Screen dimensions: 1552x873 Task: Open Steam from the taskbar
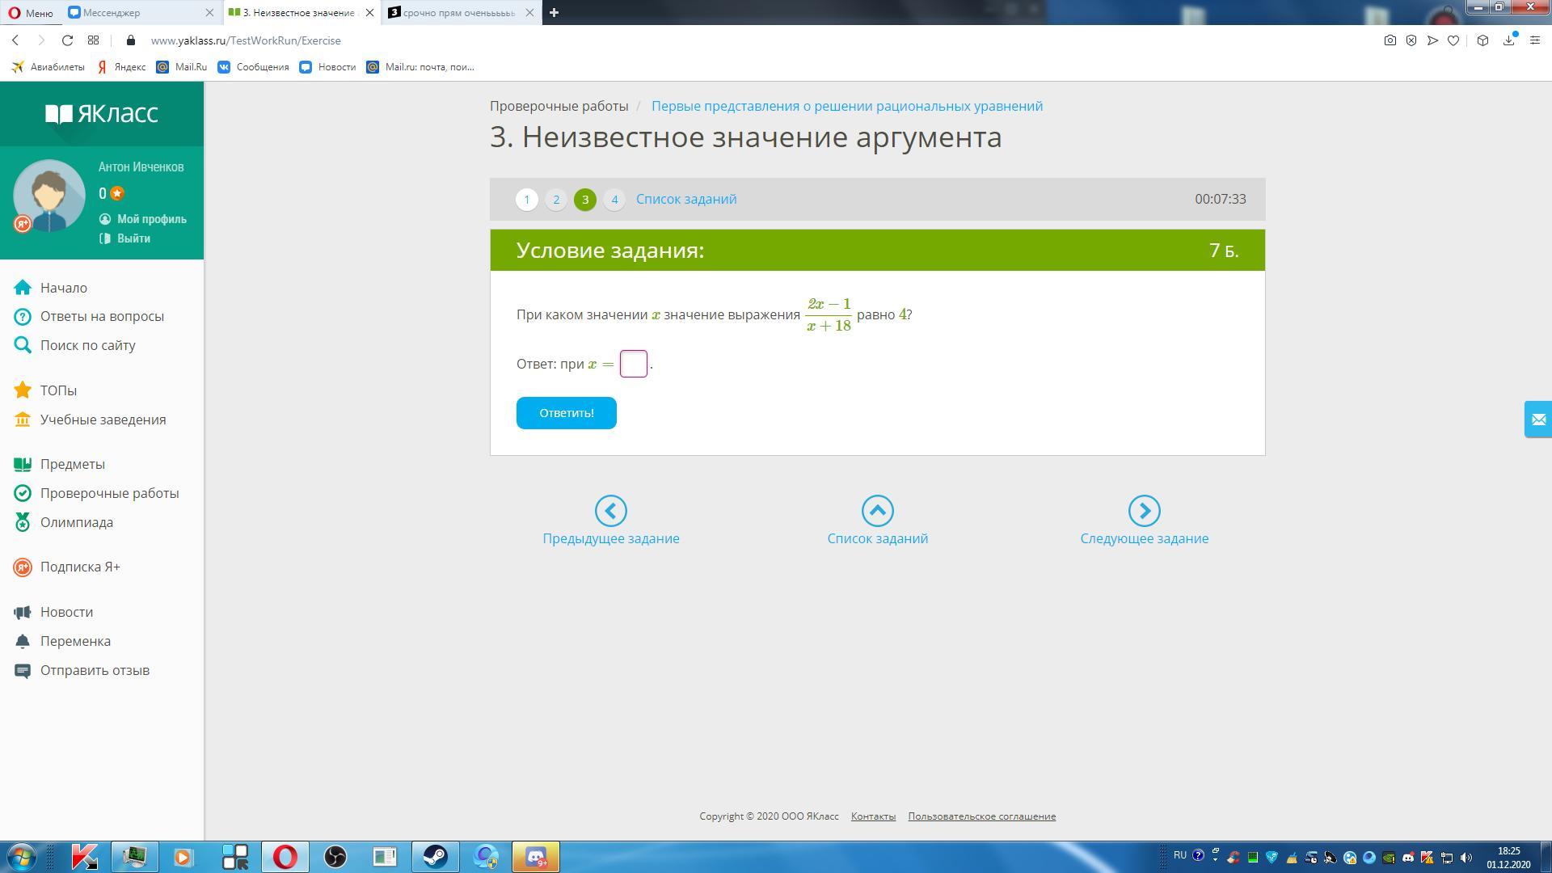coord(436,857)
